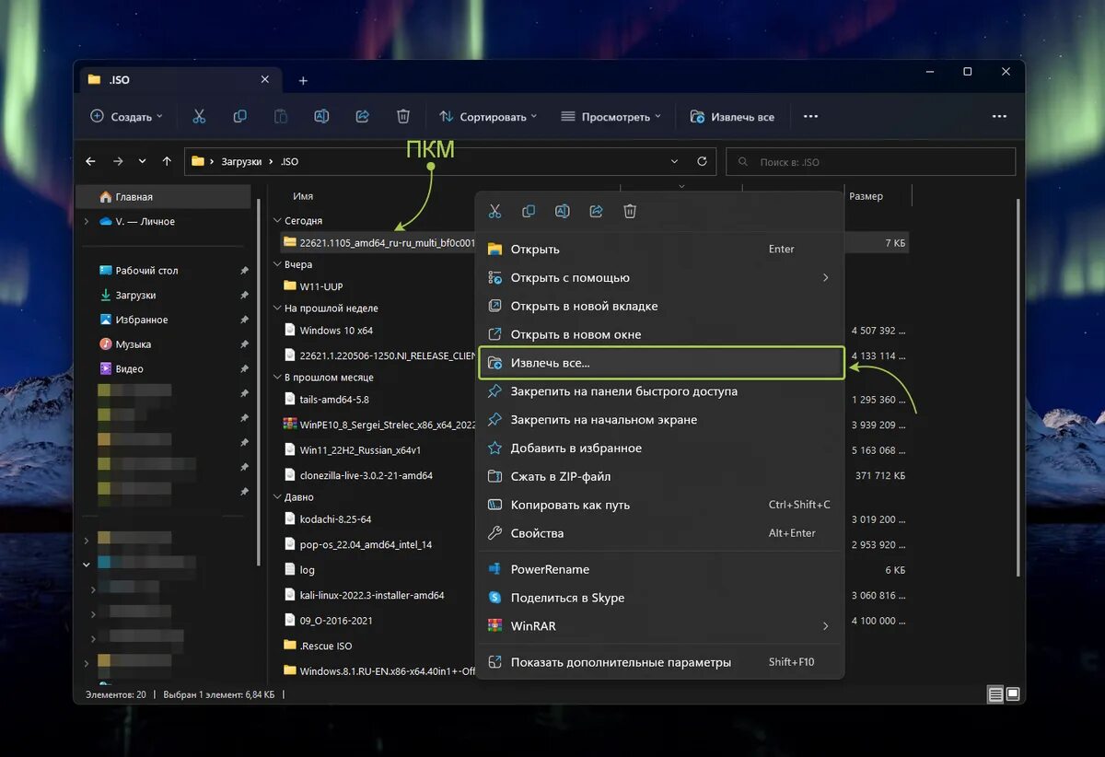Open the Просмотреть dropdown
This screenshot has height=757, width=1105.
point(611,117)
